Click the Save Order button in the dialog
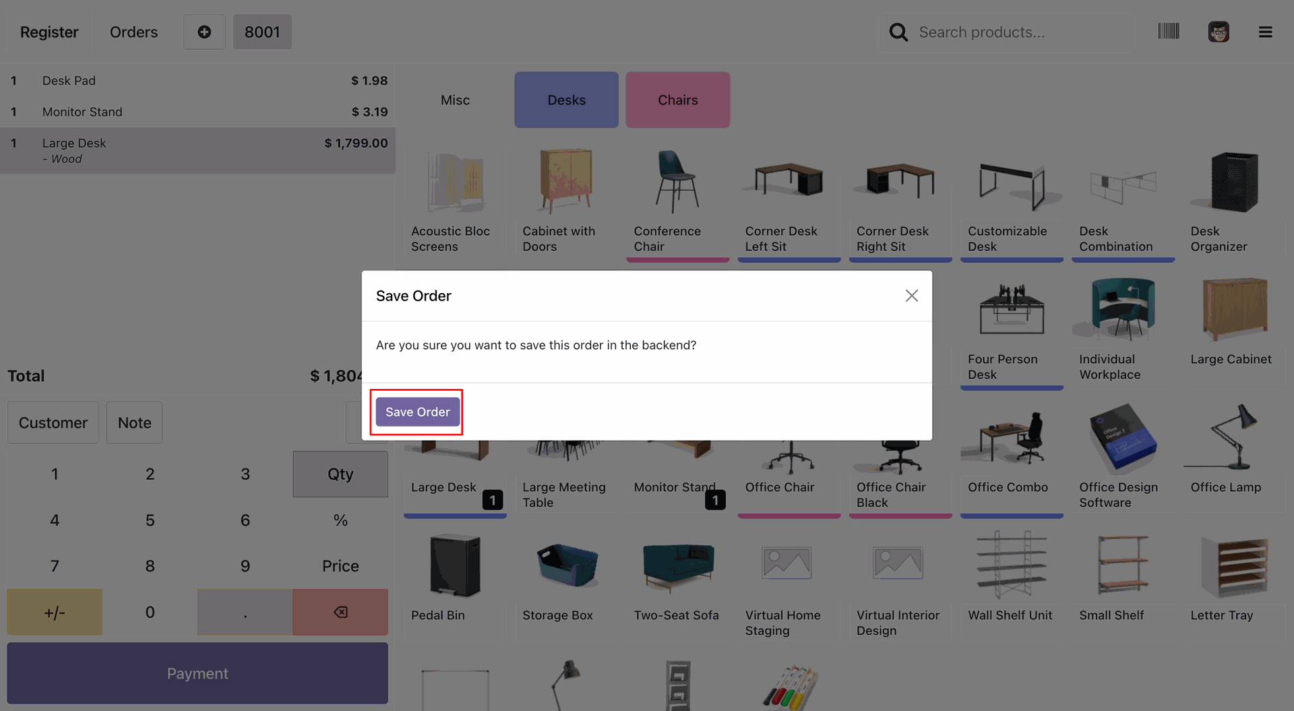 [417, 412]
